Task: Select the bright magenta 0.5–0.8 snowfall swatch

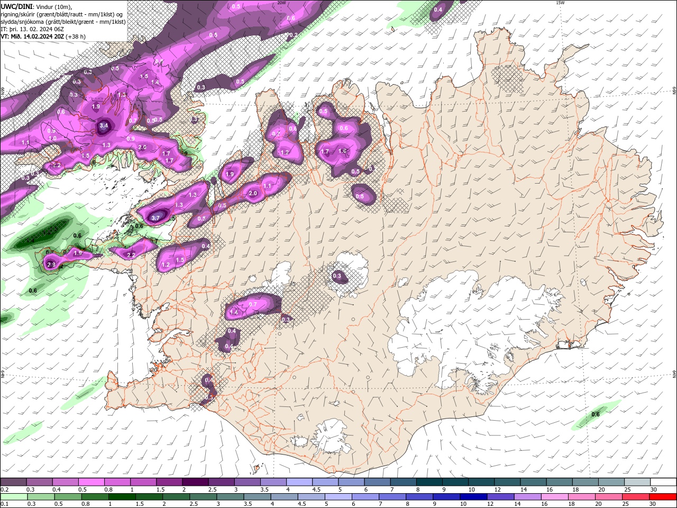Action: (91, 482)
